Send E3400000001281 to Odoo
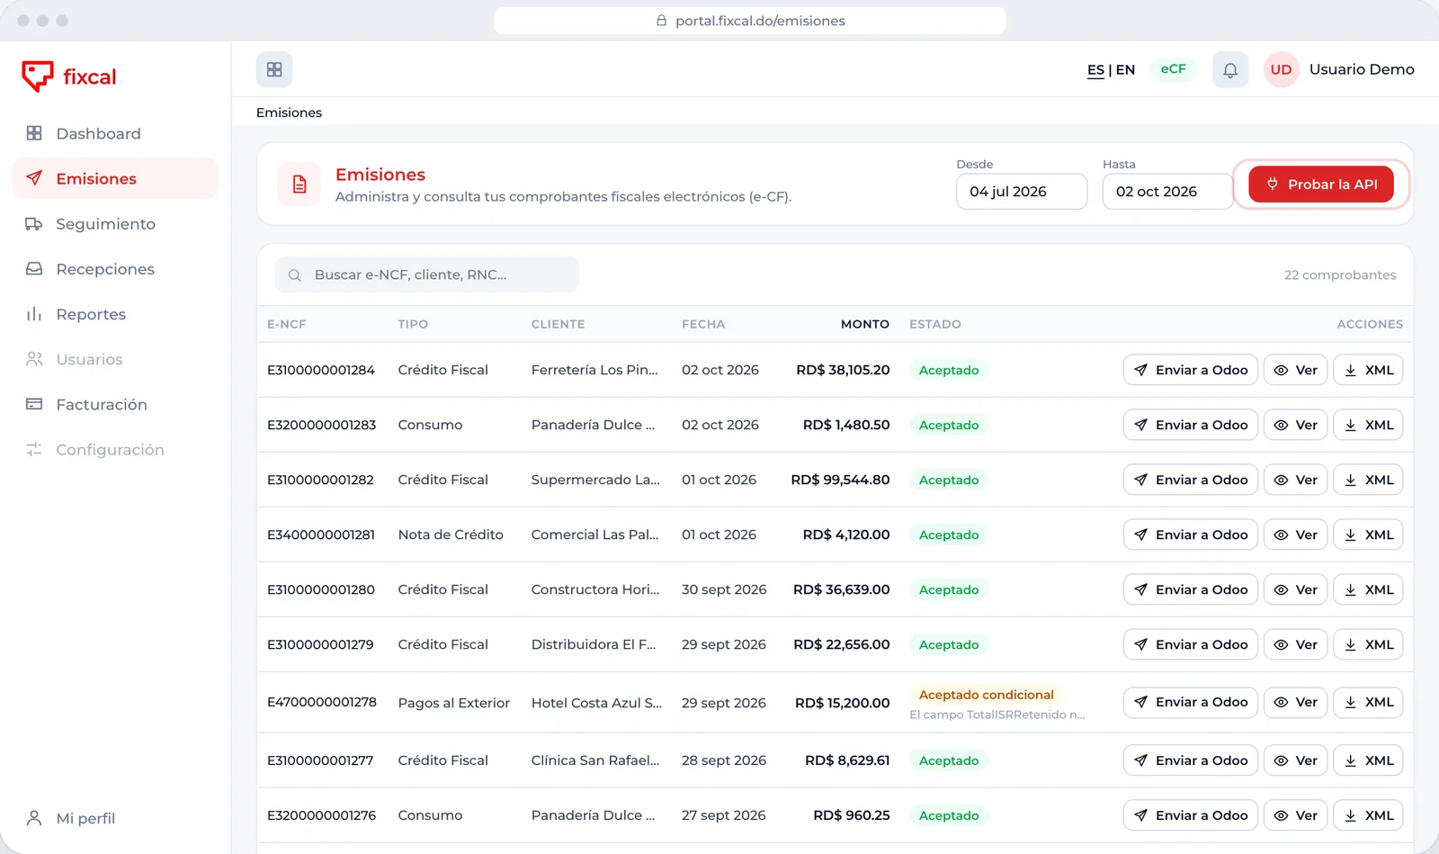1439x854 pixels. tap(1190, 535)
